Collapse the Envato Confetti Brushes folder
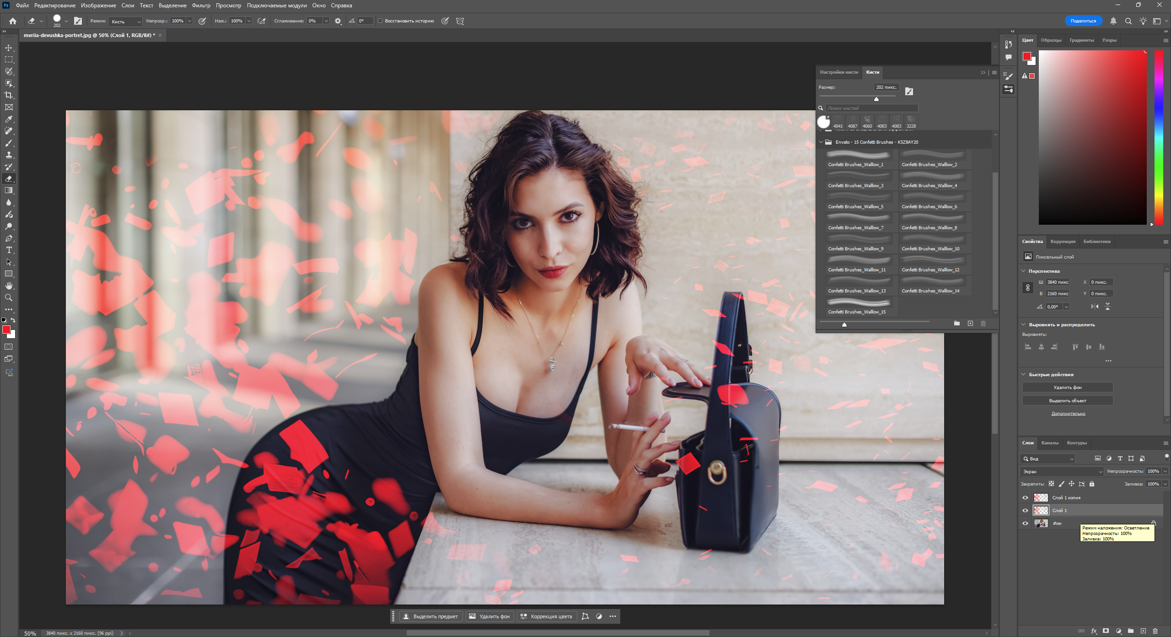 tap(822, 142)
